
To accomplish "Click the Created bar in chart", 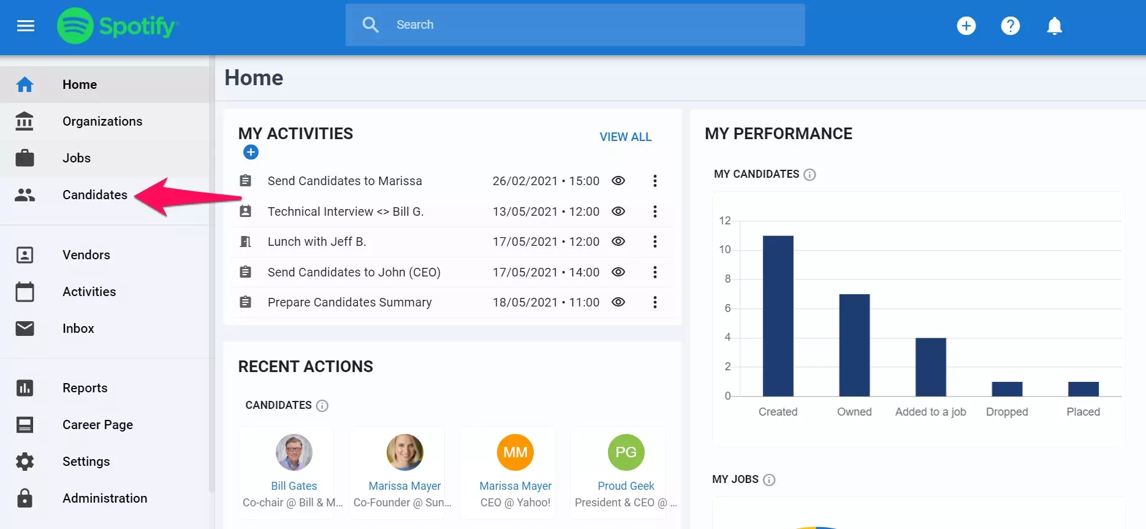I will click(x=778, y=316).
